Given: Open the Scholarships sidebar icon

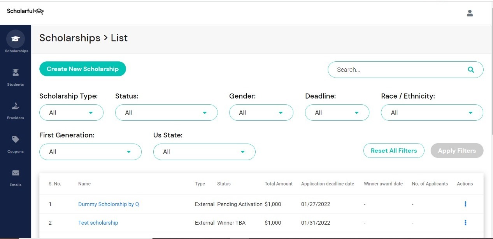Looking at the screenshot, I should tap(16, 39).
